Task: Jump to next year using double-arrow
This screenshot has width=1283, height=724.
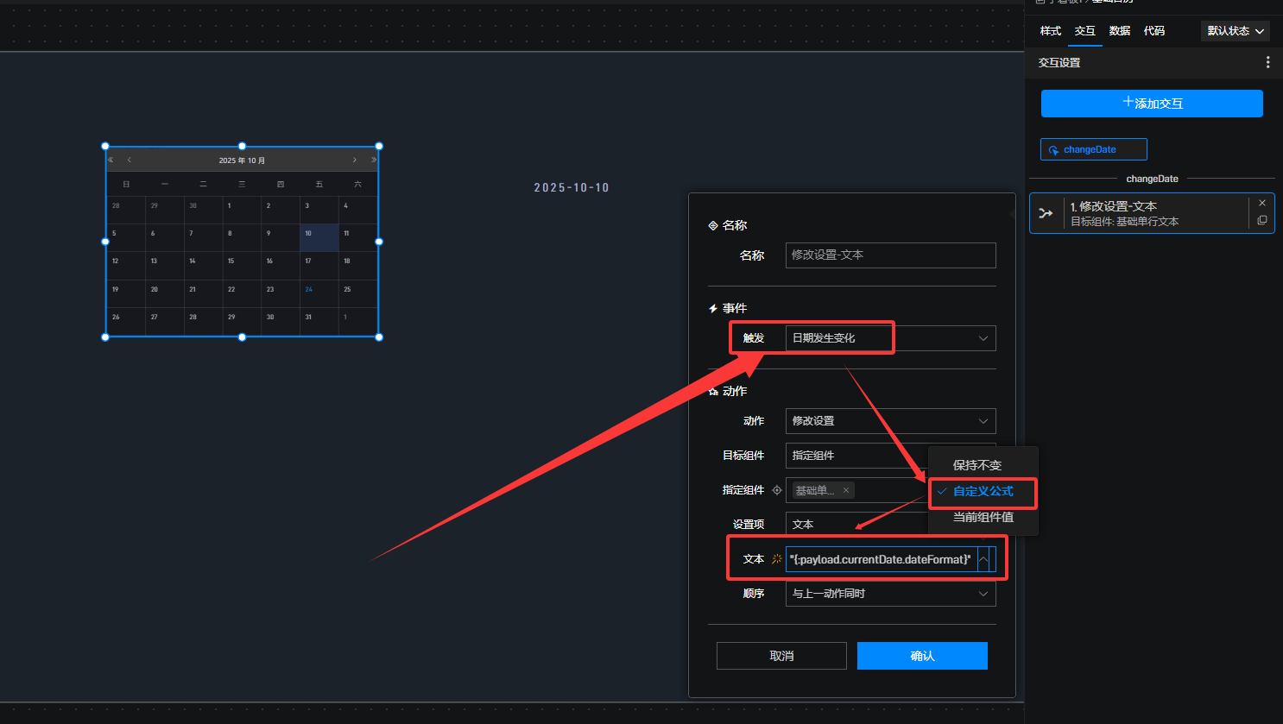Action: coord(374,160)
